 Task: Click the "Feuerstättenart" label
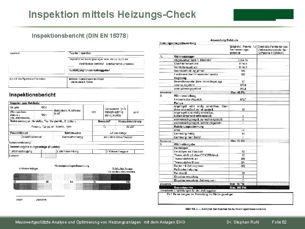(x=19, y=133)
